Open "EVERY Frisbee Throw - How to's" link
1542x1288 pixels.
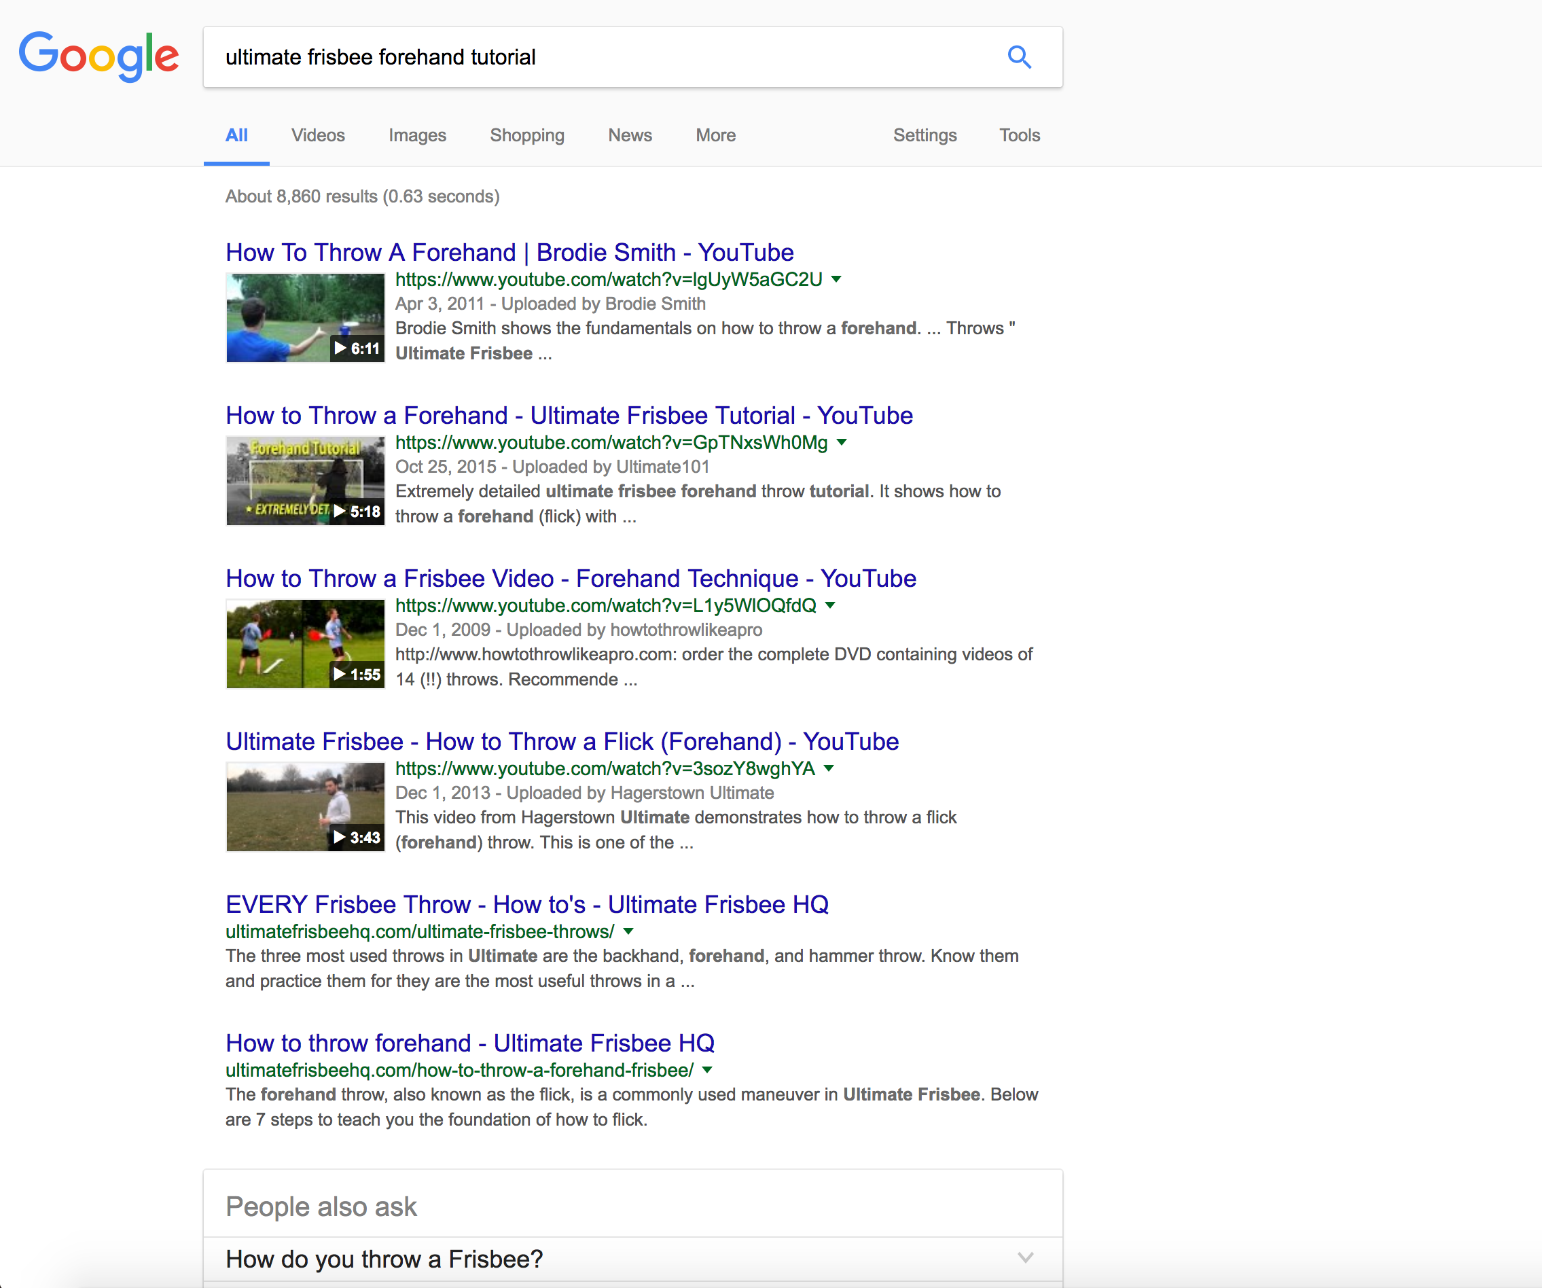pyautogui.click(x=526, y=905)
